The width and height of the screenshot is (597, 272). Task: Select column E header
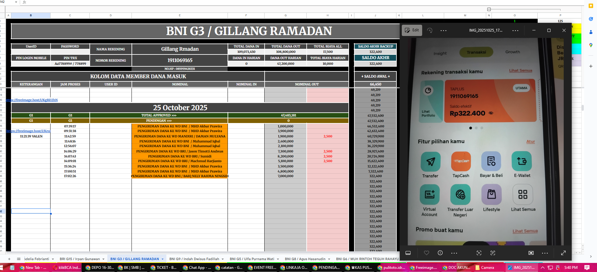[x=180, y=15]
